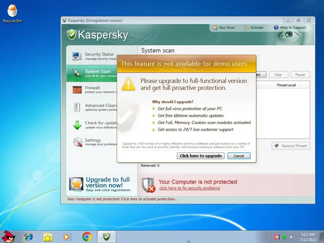This screenshot has height=243, width=324.
Task: Click the Kaspersky shield taskbar button
Action: pos(107,237)
